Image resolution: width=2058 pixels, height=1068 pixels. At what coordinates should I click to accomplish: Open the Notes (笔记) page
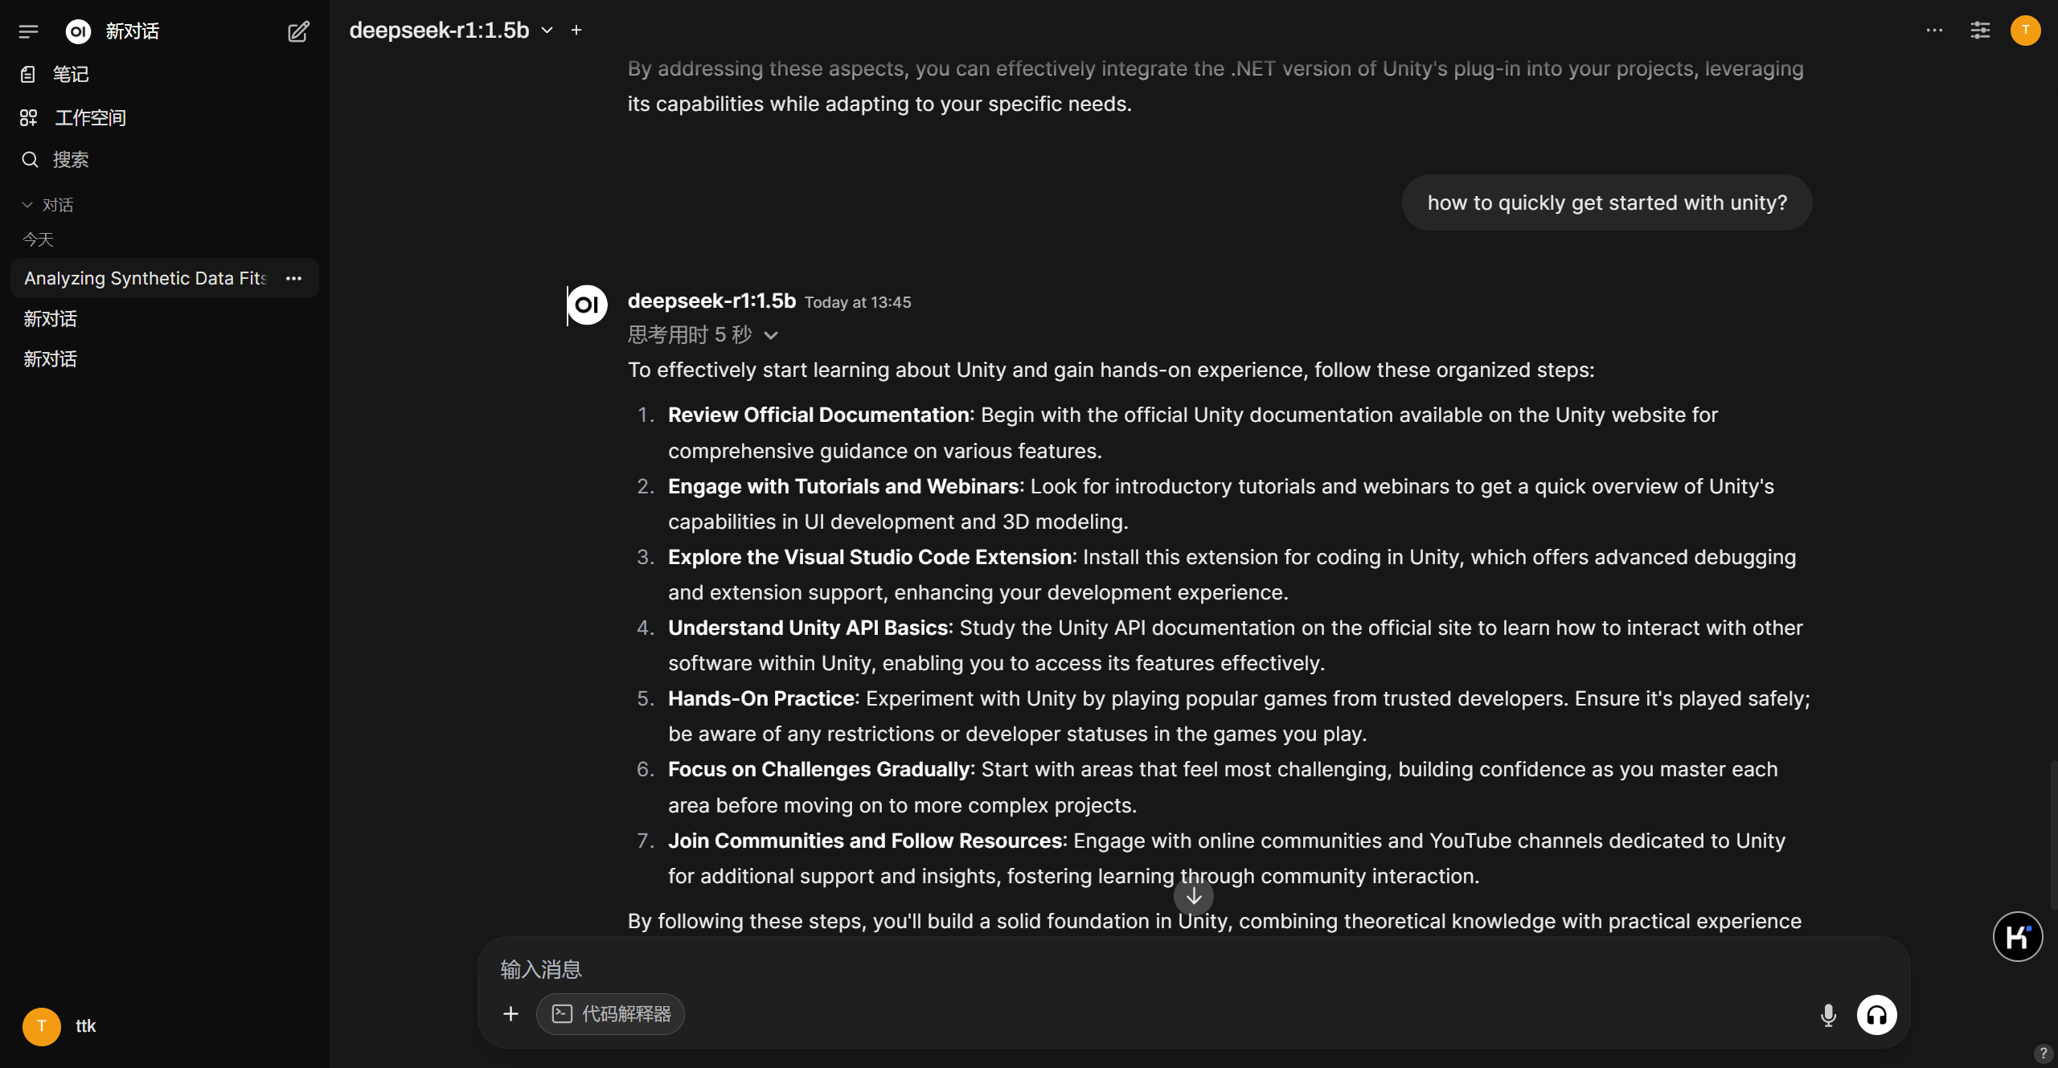(71, 75)
